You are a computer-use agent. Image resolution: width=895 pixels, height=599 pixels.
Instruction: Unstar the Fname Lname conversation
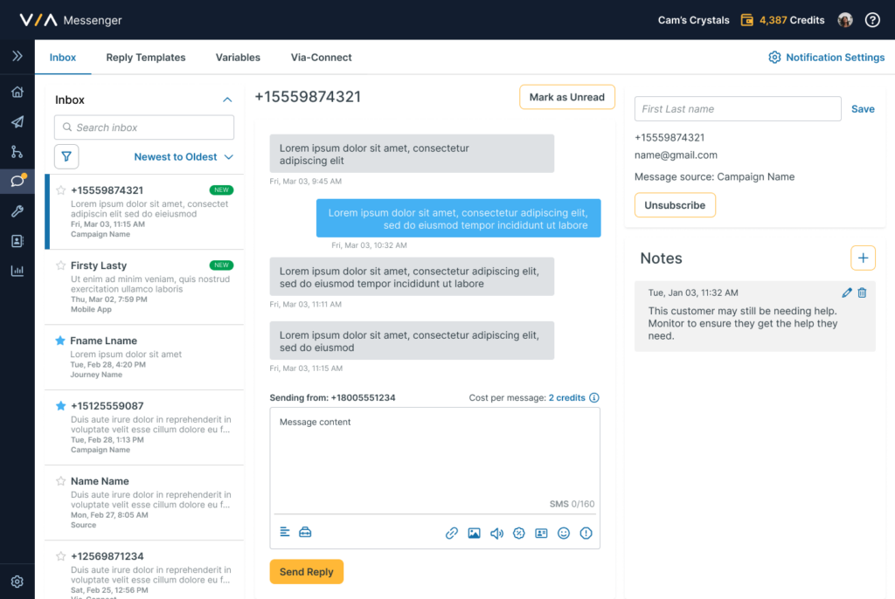click(x=60, y=341)
